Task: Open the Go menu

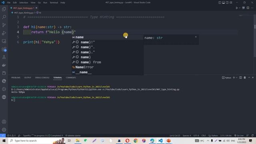Action: coord(39,3)
